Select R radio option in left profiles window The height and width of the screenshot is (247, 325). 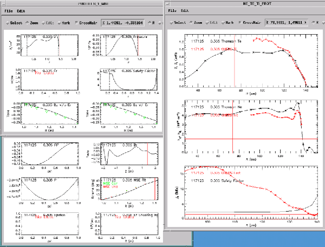pyautogui.click(x=152, y=23)
